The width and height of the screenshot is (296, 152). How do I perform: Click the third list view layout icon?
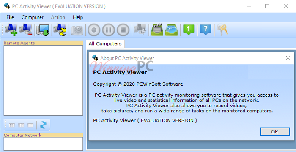point(30,125)
